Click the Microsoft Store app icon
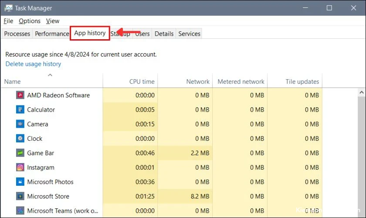The image size is (366, 218). (20, 196)
